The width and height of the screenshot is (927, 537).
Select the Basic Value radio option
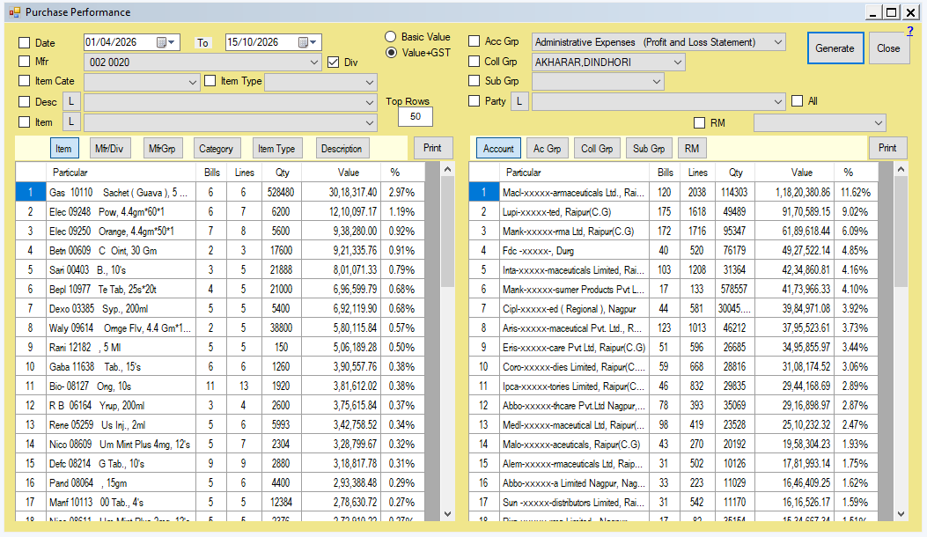(x=390, y=37)
